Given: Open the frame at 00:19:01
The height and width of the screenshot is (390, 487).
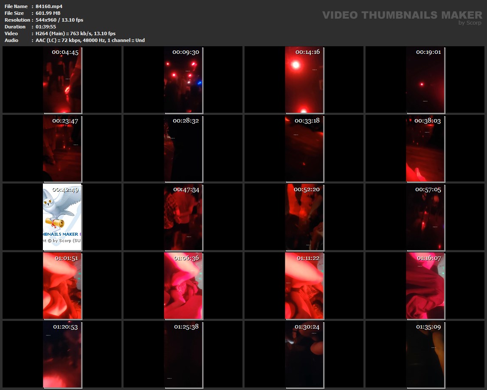Looking at the screenshot, I should coord(425,80).
